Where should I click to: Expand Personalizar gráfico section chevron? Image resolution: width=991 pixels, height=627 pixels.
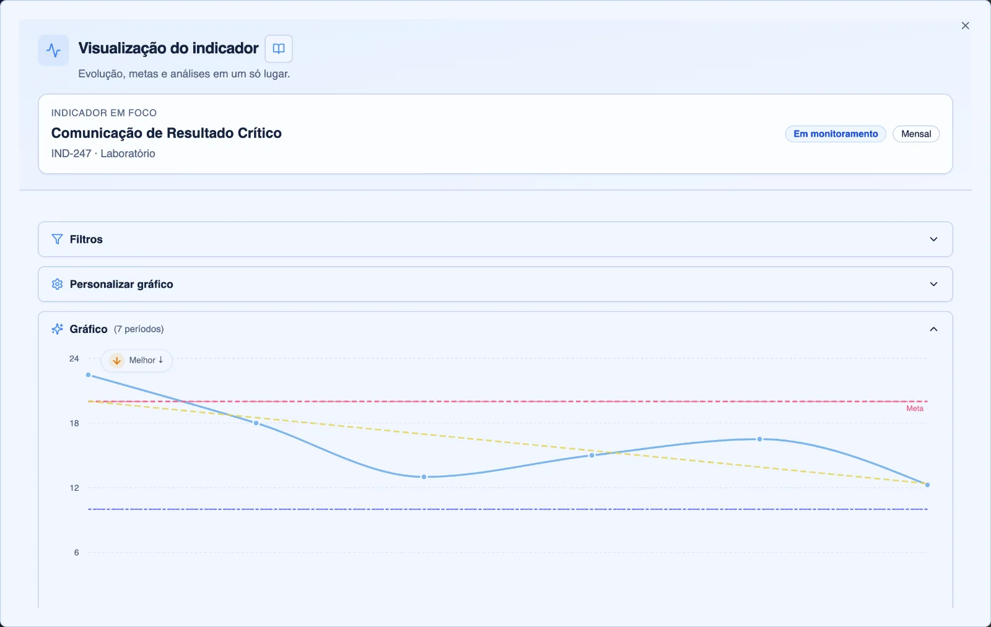click(933, 284)
